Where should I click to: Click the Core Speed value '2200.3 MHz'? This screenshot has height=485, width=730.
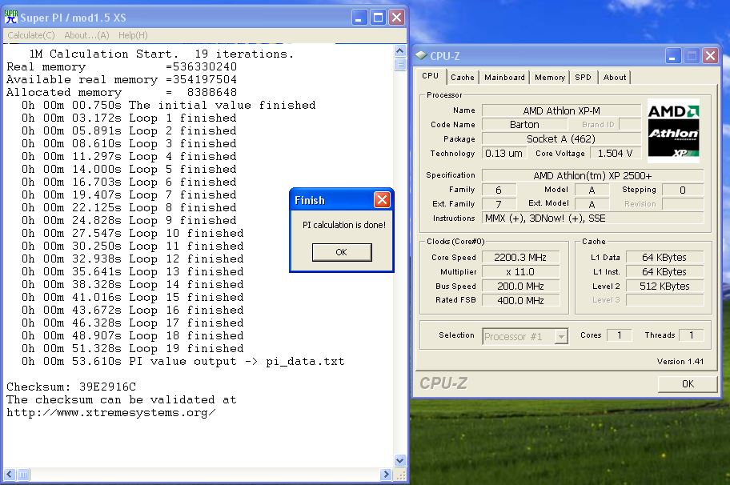(520, 258)
